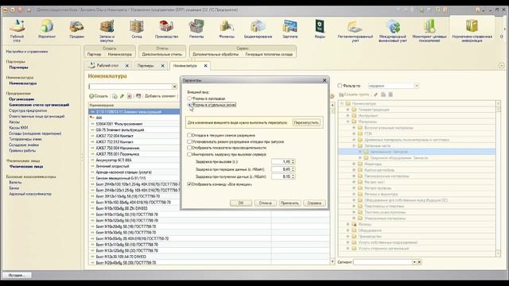Image resolution: width=509 pixels, height=286 pixels.
Task: Click the clear X icon of Сегмент field
Action: [419, 261]
